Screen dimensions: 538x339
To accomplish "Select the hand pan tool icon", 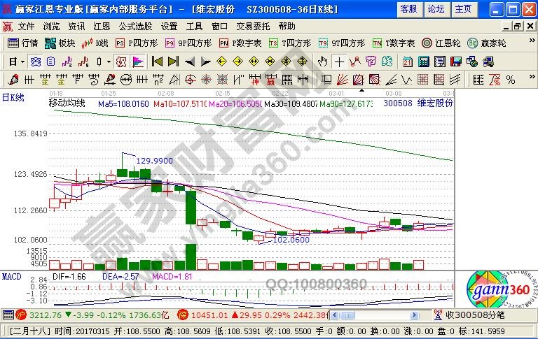I will 323,61.
